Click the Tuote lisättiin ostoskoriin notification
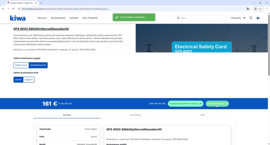The width and height of the screenshot is (270, 145). pos(134,17)
